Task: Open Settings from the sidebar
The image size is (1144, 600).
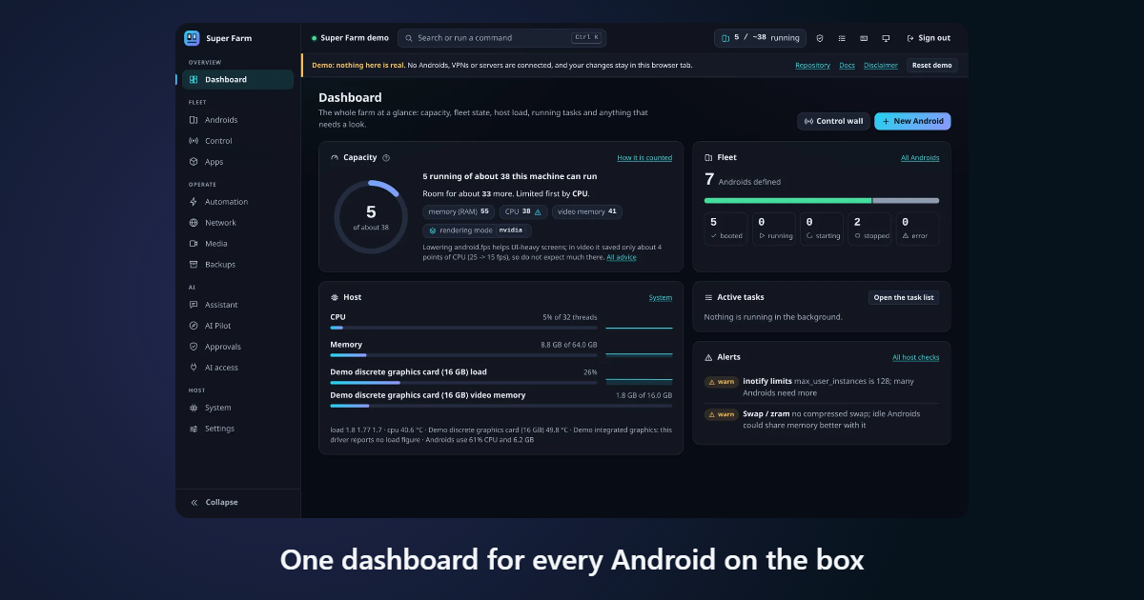Action: [x=237, y=429]
